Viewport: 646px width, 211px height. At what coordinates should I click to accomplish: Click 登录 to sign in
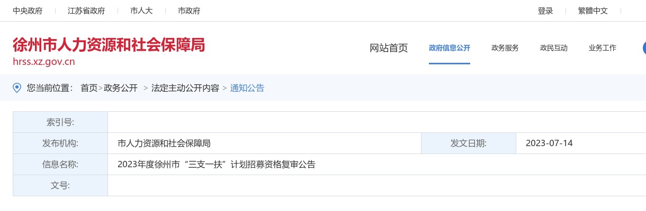pyautogui.click(x=545, y=11)
